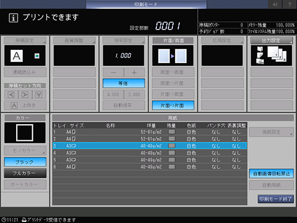The height and width of the screenshot is (223, 297).
Task: Decrease magnification with minus button
Action: (x=113, y=72)
